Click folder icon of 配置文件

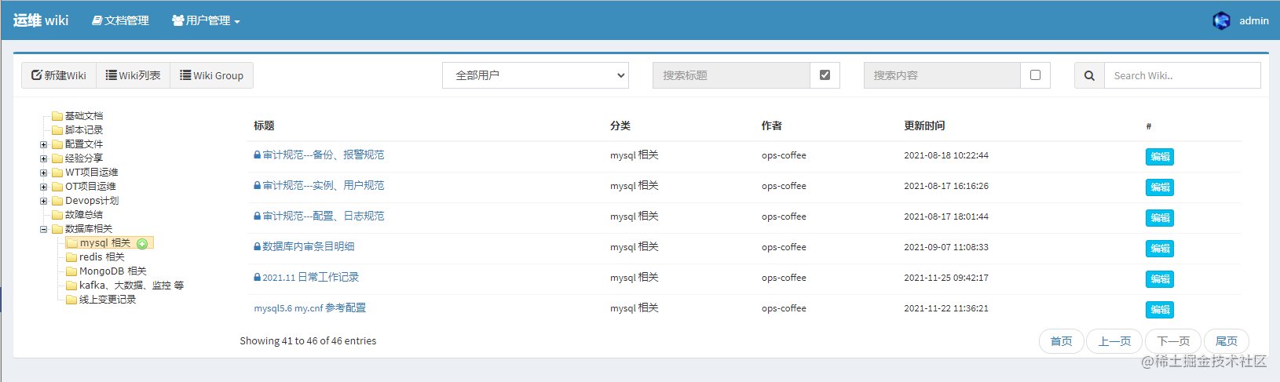point(57,144)
